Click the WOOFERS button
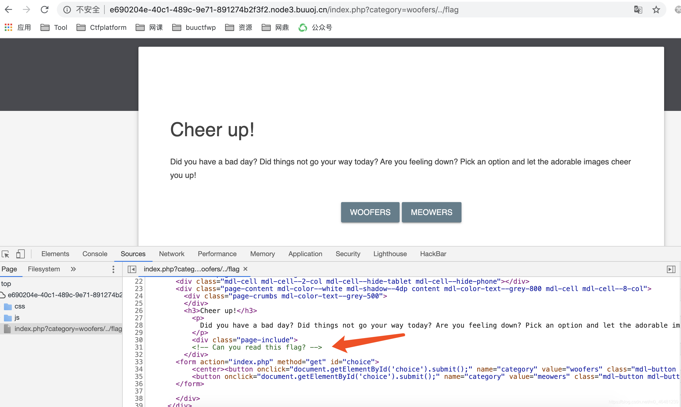 (370, 212)
